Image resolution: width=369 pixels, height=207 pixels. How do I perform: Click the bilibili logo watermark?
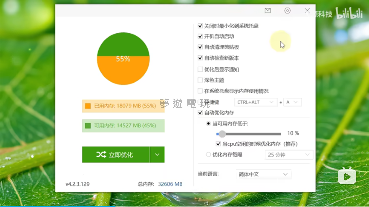(x=349, y=14)
